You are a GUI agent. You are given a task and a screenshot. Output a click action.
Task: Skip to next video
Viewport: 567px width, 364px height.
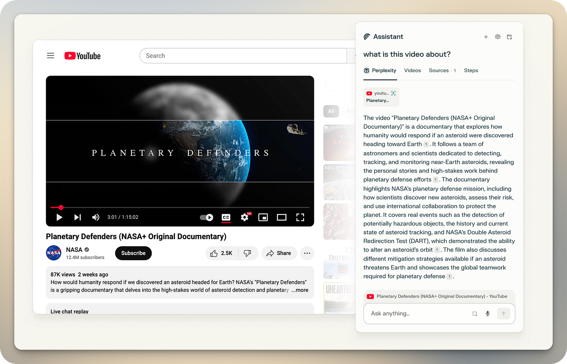coord(77,217)
